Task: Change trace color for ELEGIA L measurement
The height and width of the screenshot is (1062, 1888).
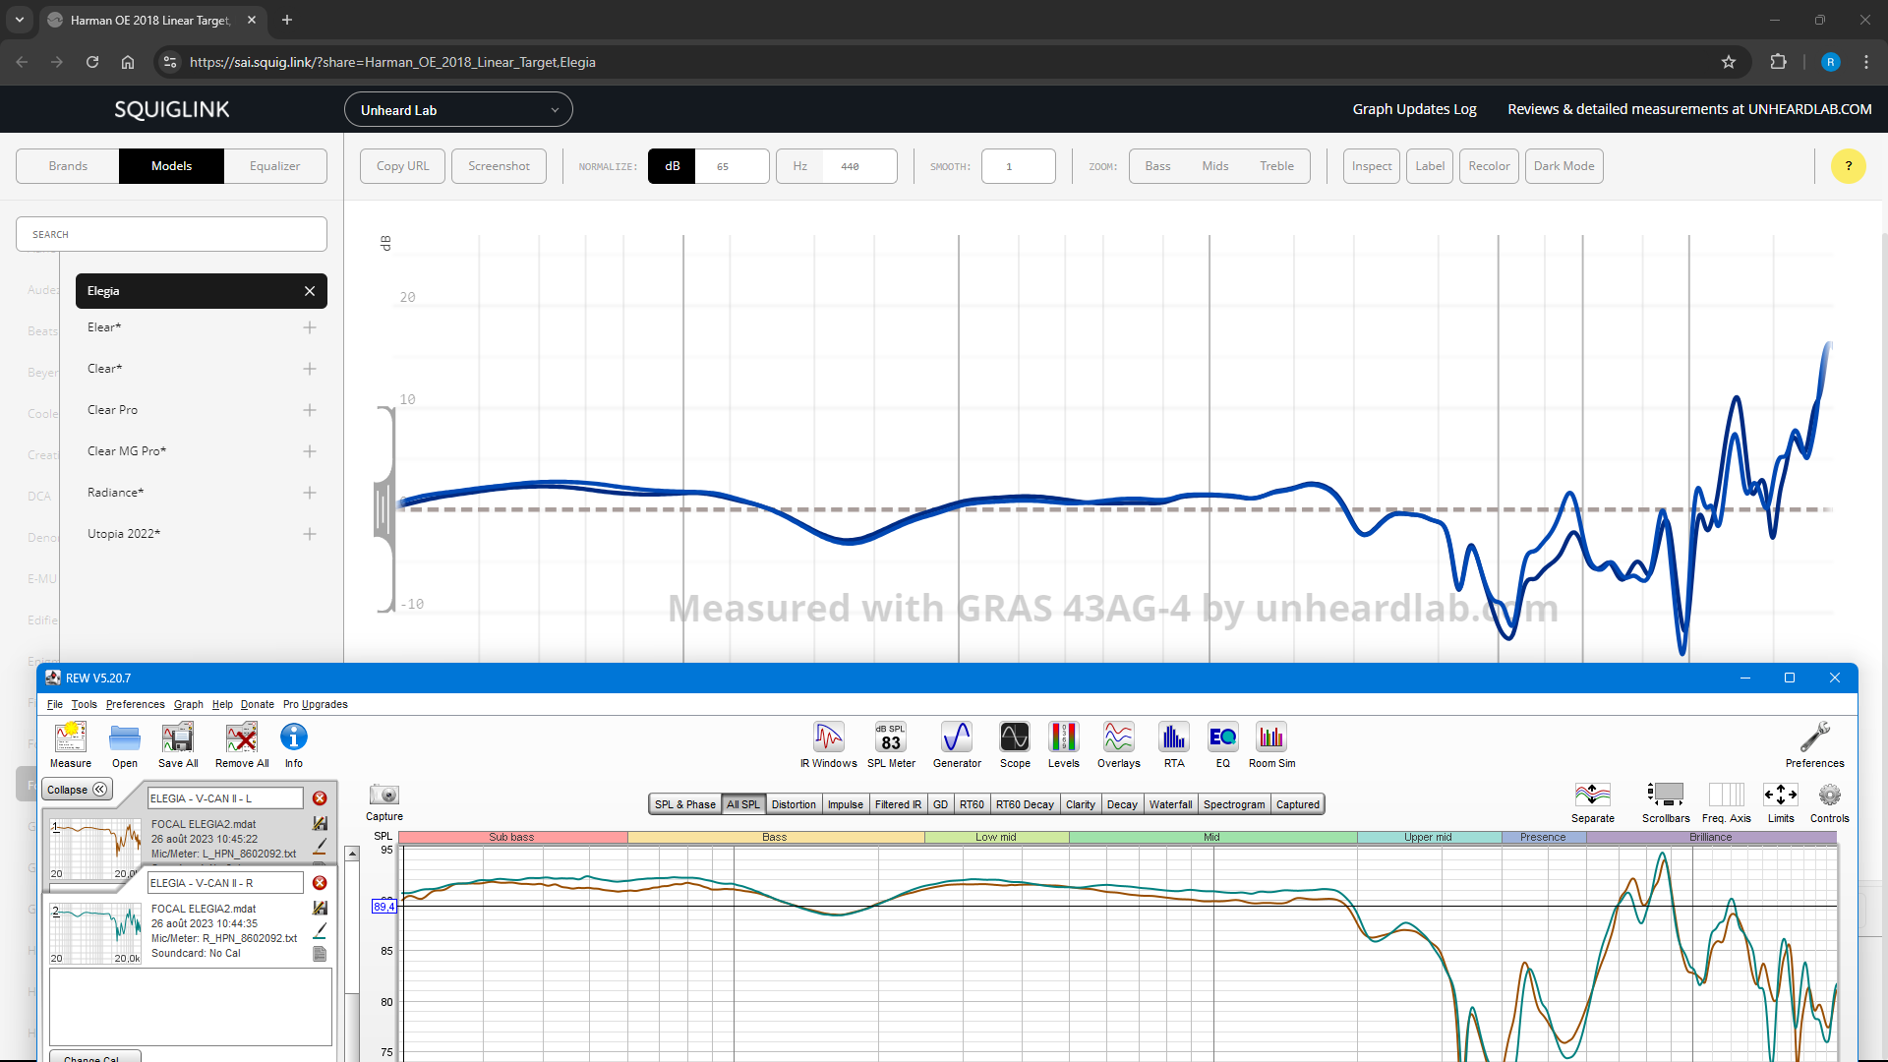Action: point(320,846)
